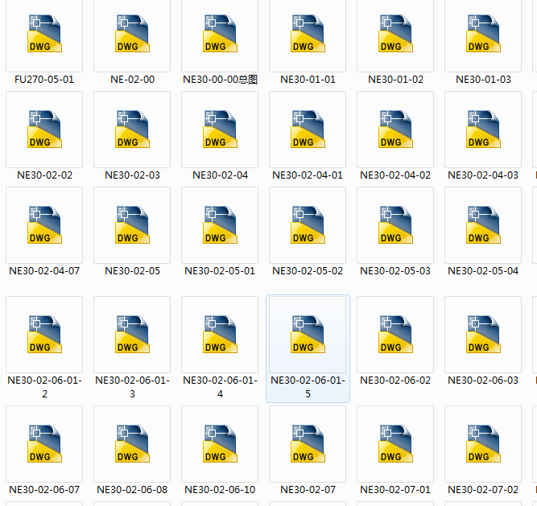Highlight the NE30-02-05-03 DWG icon

pos(395,225)
